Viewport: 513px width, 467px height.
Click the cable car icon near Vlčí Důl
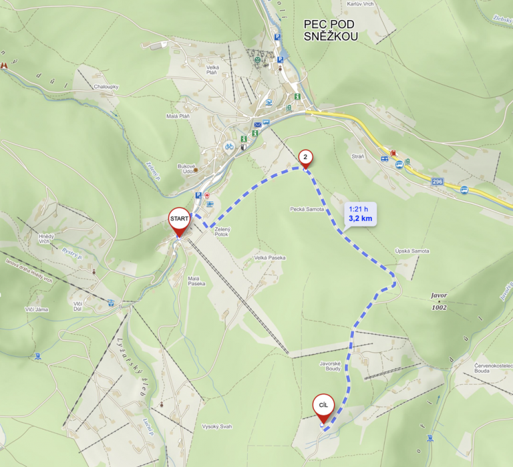tap(112, 303)
